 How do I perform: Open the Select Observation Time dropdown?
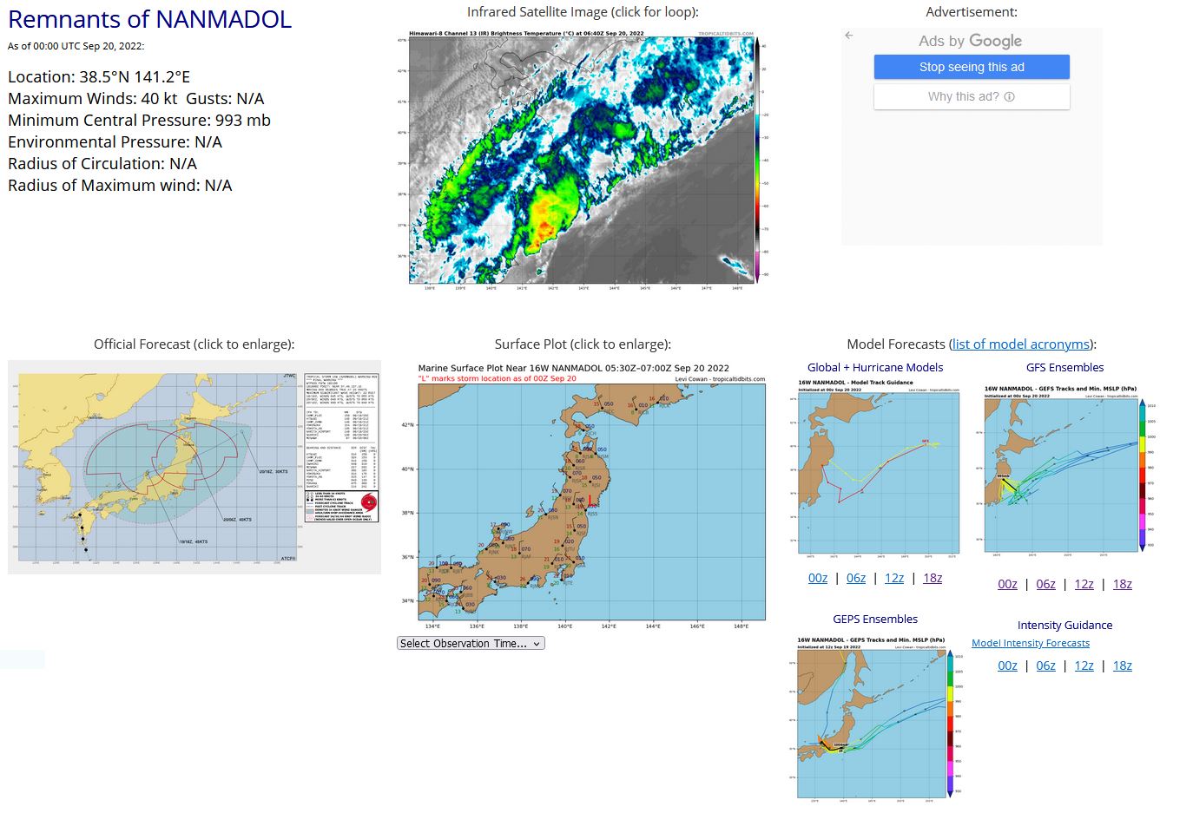click(x=471, y=644)
